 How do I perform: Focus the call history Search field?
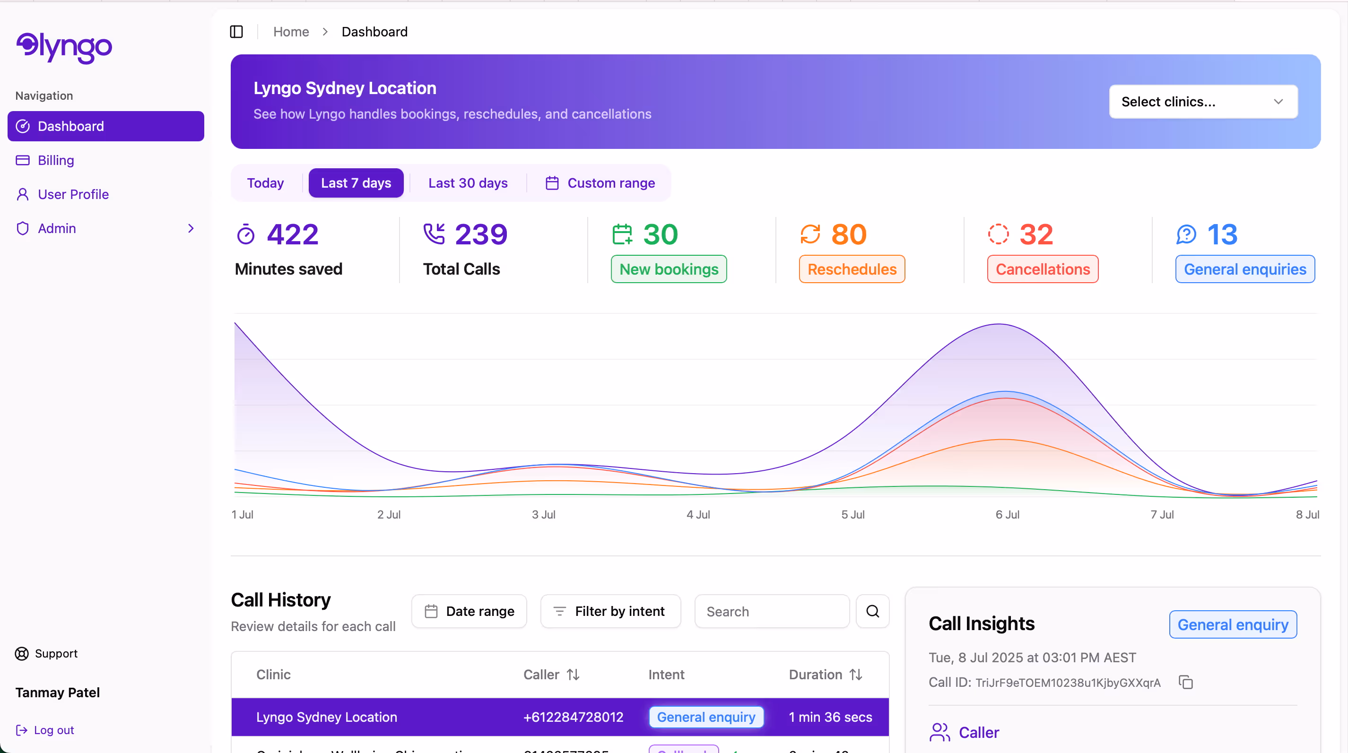pyautogui.click(x=772, y=611)
